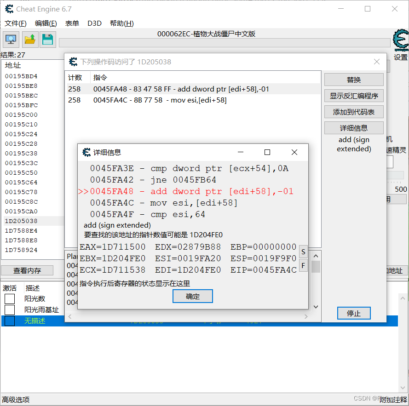Select the 0045FA4C mov esi instruction row
This screenshot has height=406, width=409.
[x=193, y=100]
